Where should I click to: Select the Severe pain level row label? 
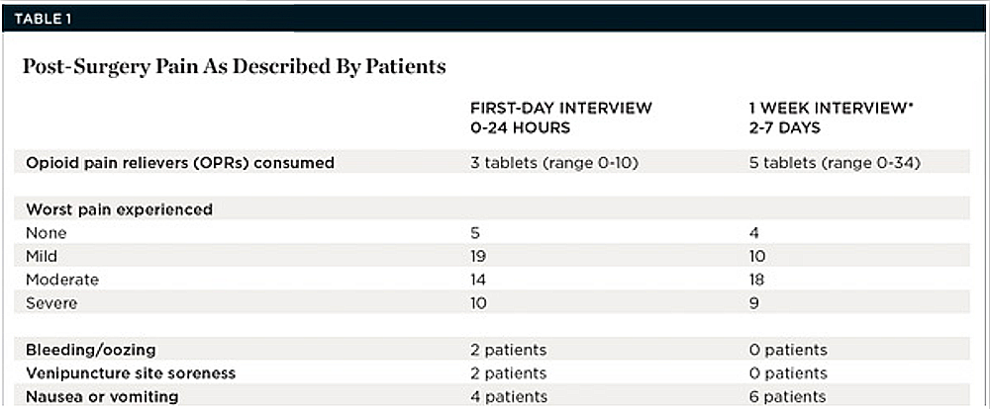(x=53, y=303)
